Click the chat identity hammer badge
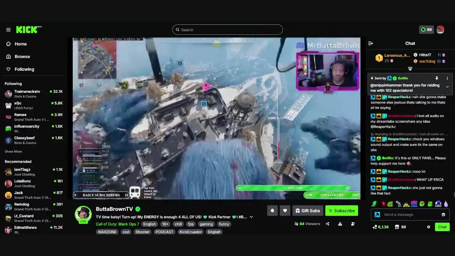This screenshot has height=256, width=455. (377, 214)
